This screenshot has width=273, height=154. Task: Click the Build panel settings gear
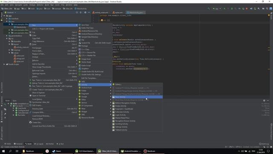(264, 101)
